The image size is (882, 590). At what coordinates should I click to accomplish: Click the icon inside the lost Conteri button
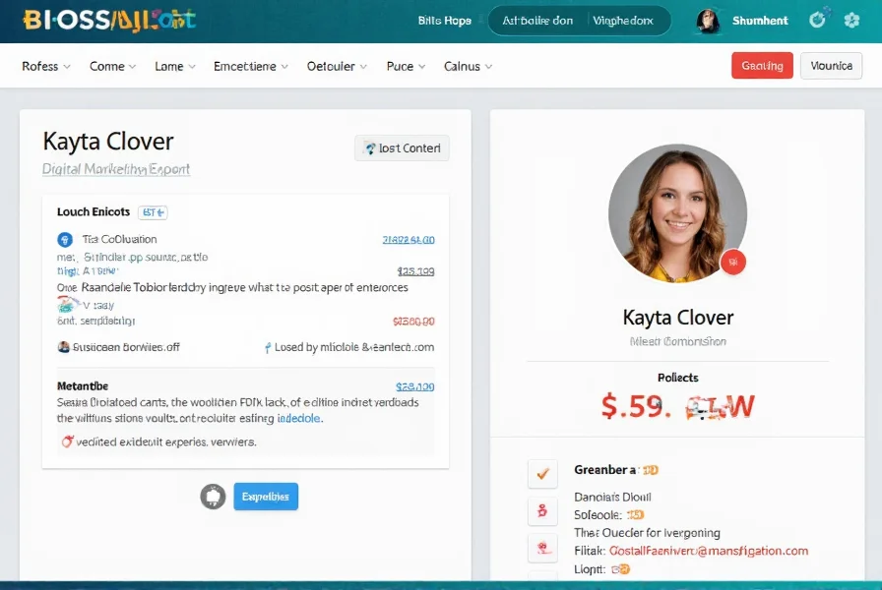[x=368, y=147]
